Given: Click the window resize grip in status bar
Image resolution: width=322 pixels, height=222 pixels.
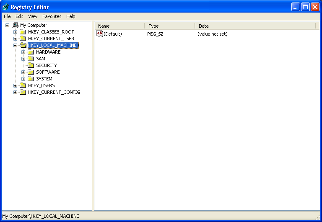Looking at the screenshot, I should pyautogui.click(x=318, y=217).
